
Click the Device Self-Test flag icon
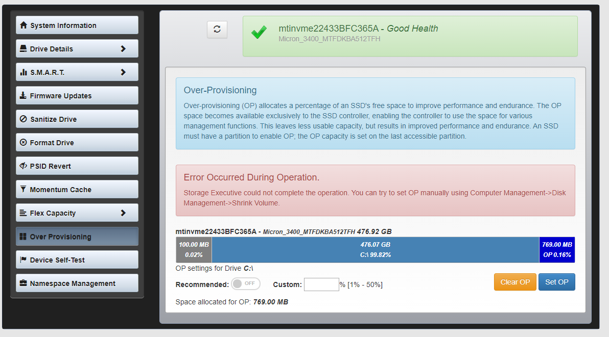[x=24, y=260]
